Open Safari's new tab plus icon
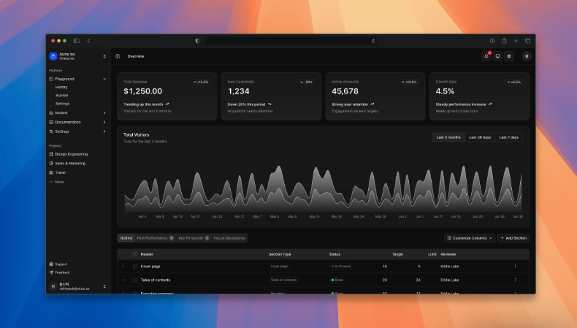 [516, 41]
